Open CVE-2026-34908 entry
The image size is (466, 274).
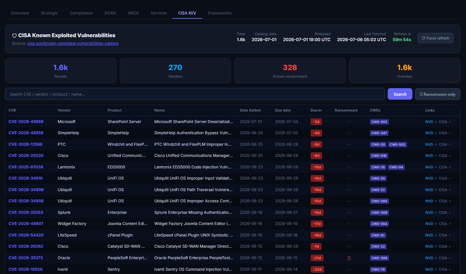tap(26, 201)
